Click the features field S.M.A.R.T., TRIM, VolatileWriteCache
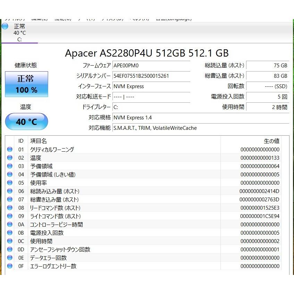 pos(201,128)
